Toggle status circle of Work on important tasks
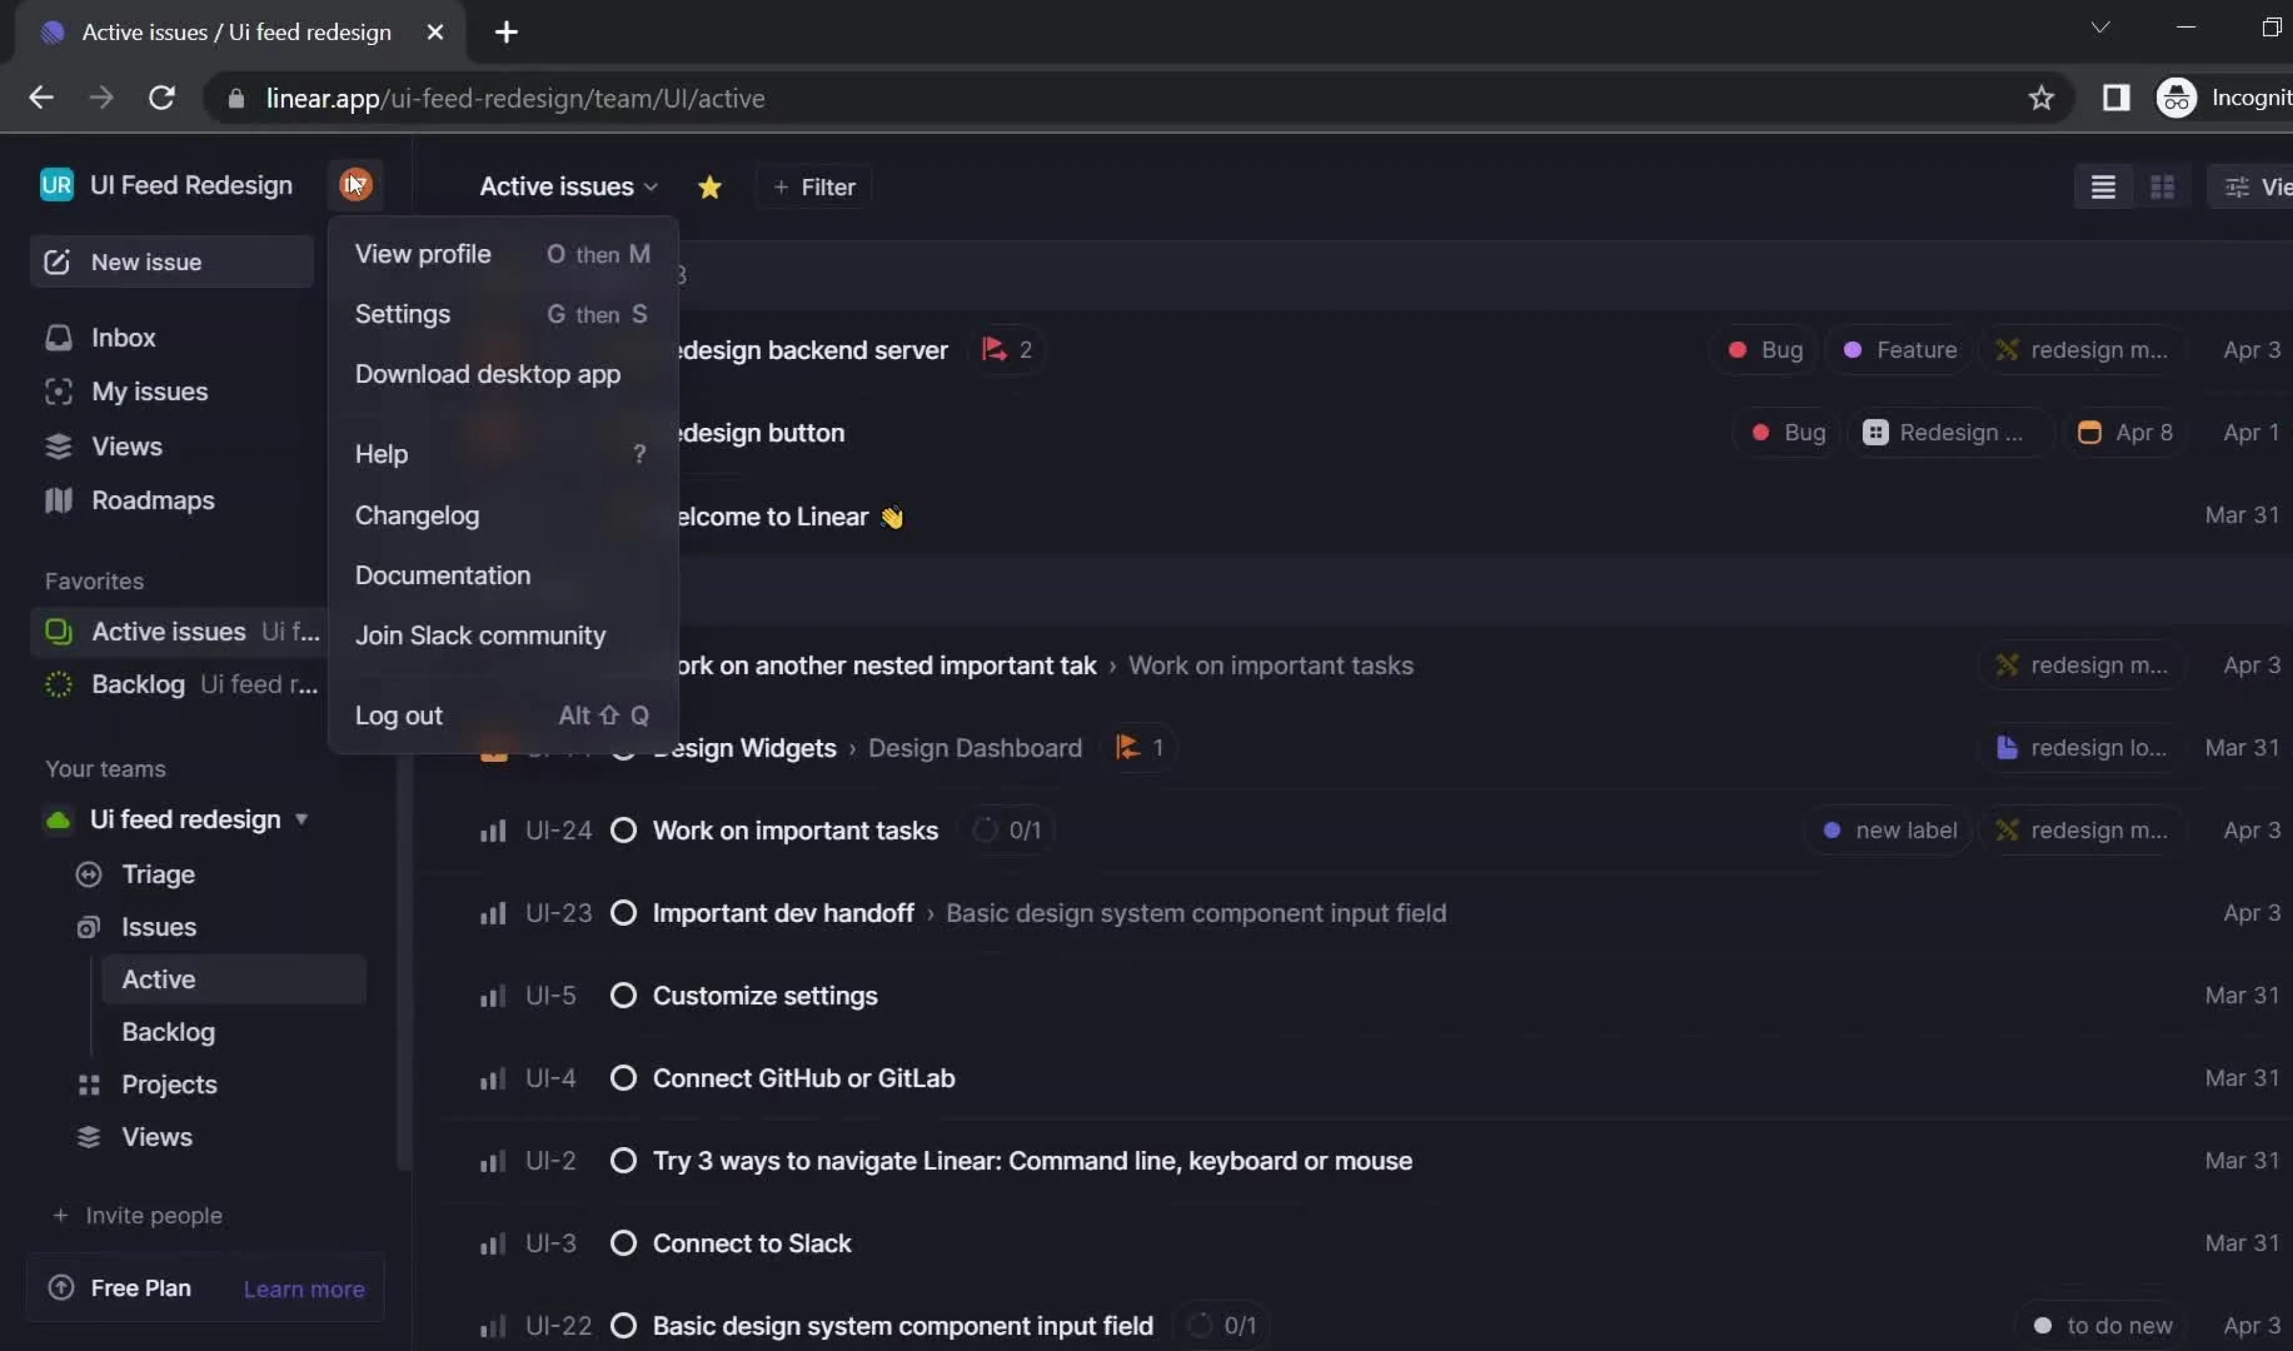 [x=623, y=831]
